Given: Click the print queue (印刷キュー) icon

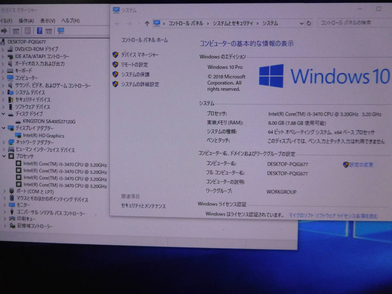Looking at the screenshot, I should click(12, 219).
